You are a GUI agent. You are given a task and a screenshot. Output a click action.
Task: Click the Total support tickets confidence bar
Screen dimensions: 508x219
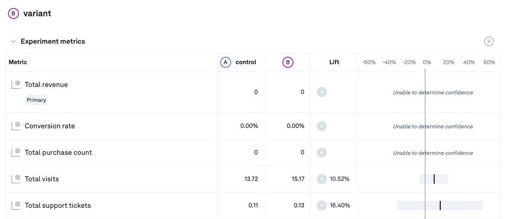[x=439, y=206]
